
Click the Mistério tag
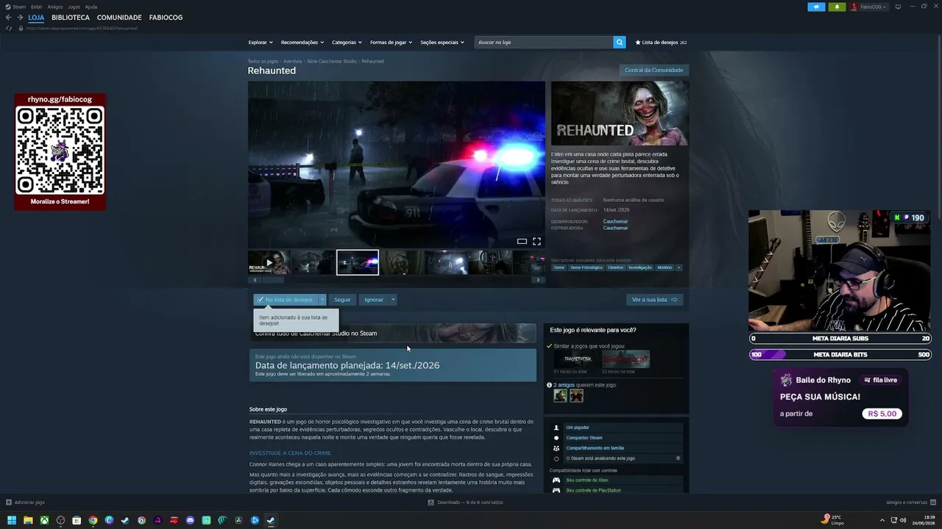pyautogui.click(x=665, y=267)
